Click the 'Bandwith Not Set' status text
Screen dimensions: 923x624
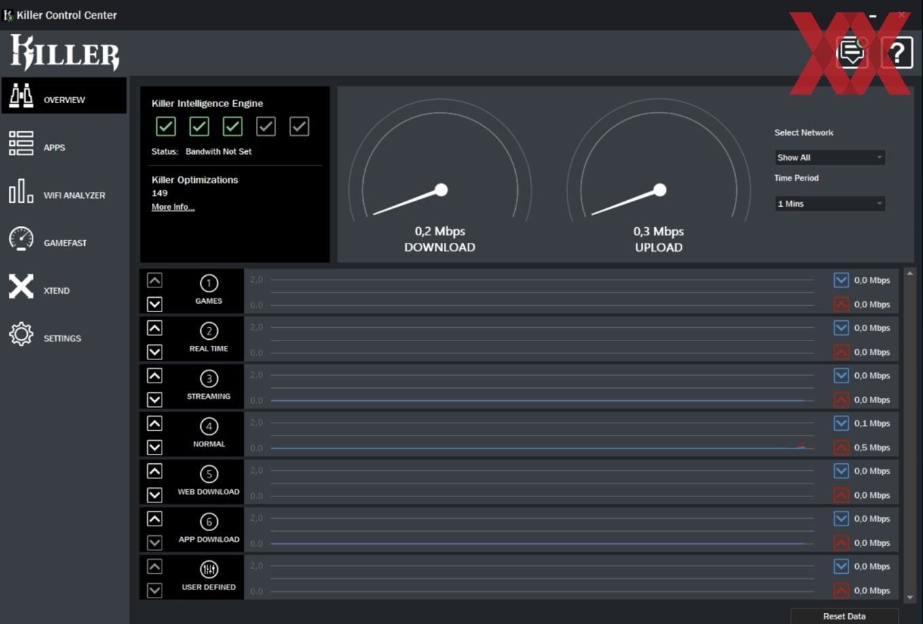(219, 151)
